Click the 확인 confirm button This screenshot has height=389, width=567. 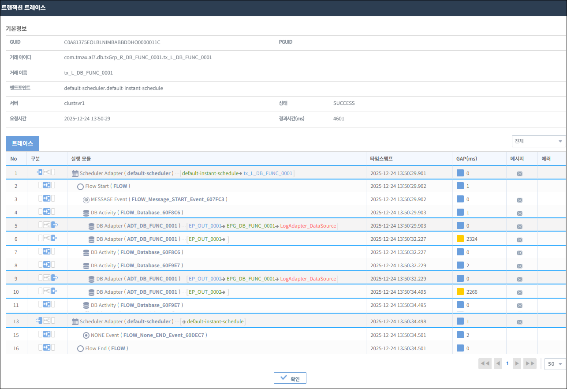point(290,378)
